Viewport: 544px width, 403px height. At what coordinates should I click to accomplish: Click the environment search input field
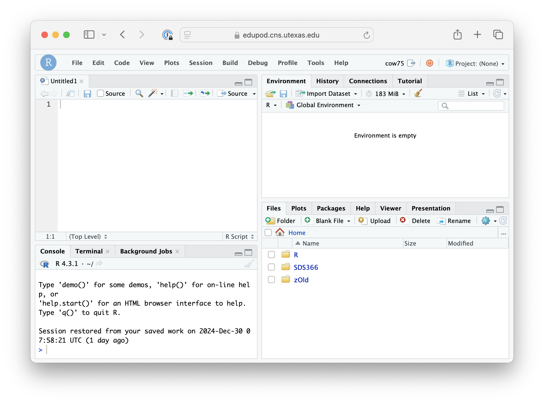(474, 106)
